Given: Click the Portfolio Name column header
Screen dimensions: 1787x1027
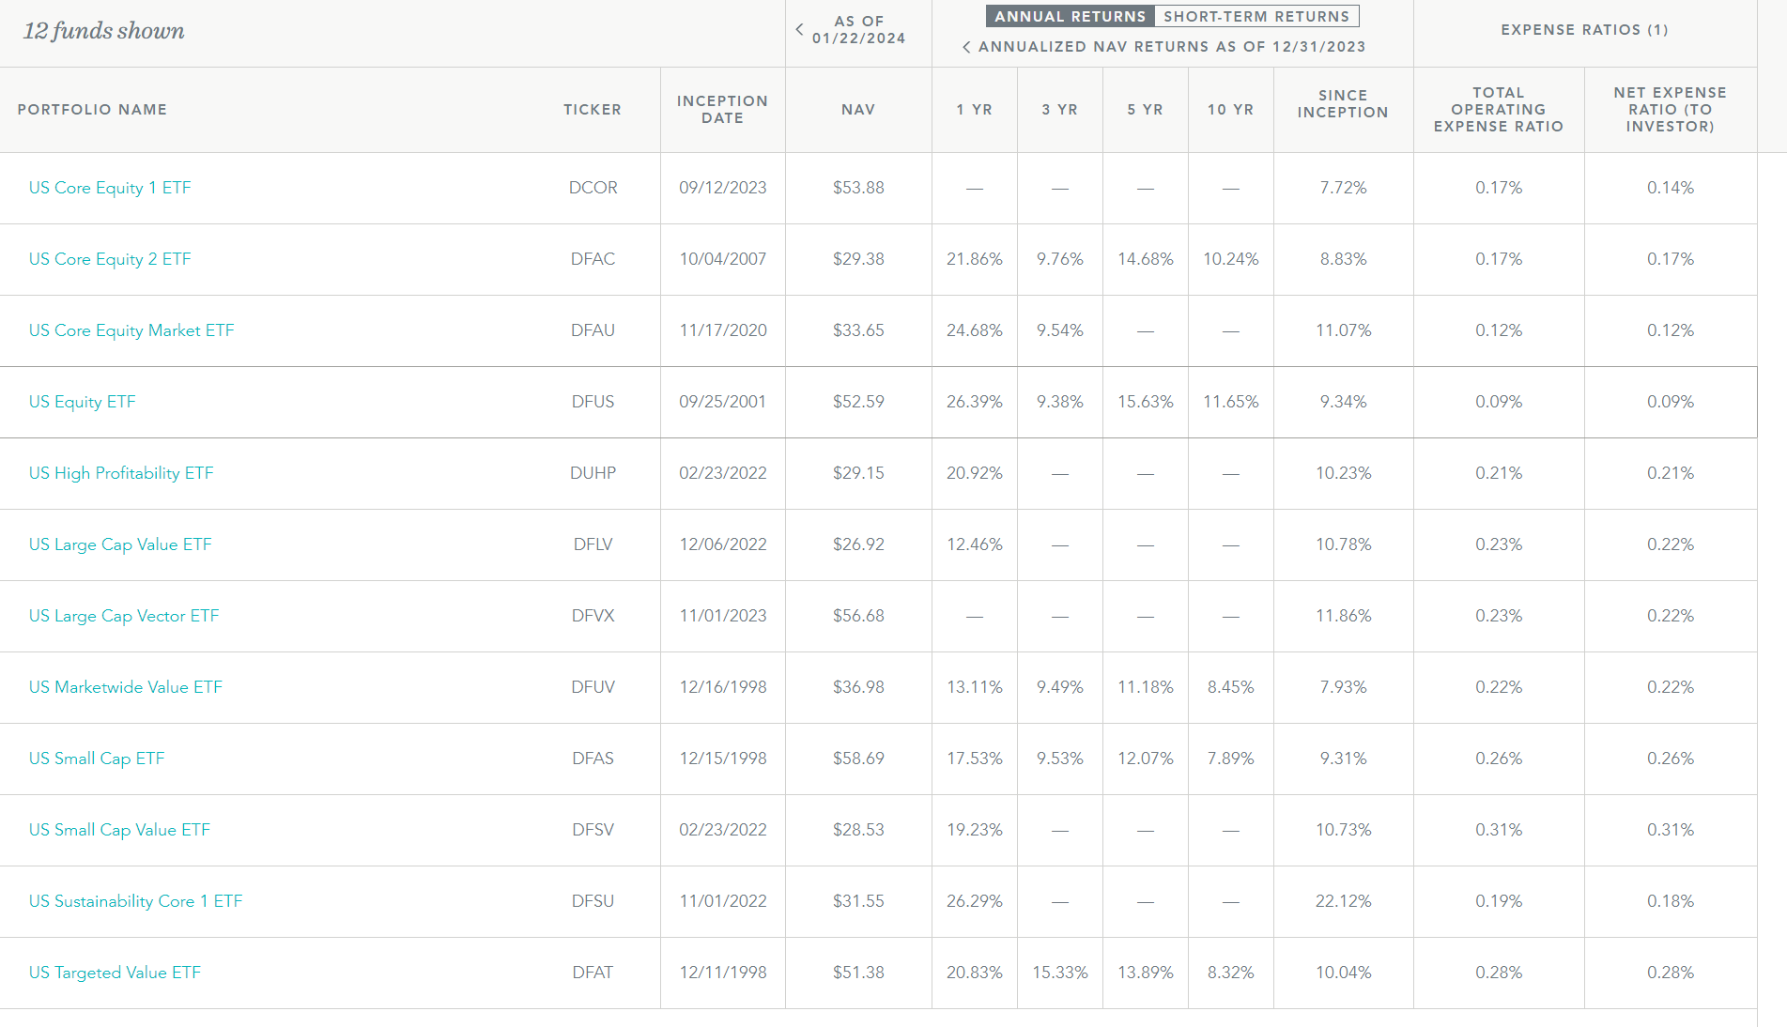Looking at the screenshot, I should (x=92, y=110).
